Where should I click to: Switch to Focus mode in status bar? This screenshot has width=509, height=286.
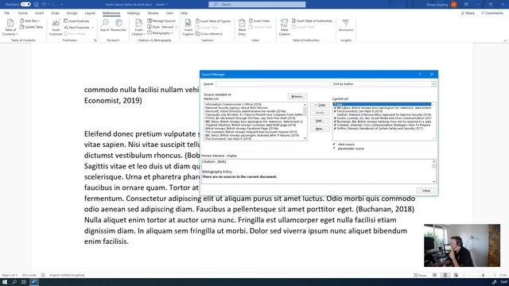coord(420,275)
